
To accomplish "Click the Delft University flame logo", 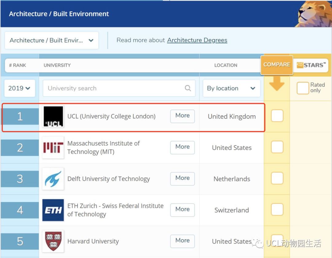I will 53,179.
